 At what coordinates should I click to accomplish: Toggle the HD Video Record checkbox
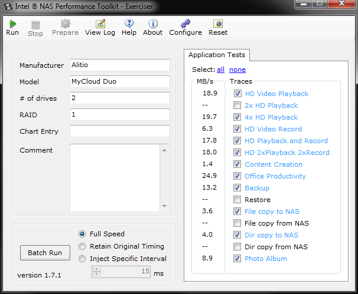pos(237,129)
